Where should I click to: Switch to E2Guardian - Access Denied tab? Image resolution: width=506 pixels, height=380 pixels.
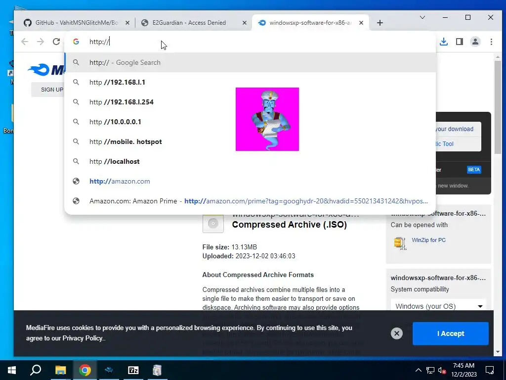point(194,23)
